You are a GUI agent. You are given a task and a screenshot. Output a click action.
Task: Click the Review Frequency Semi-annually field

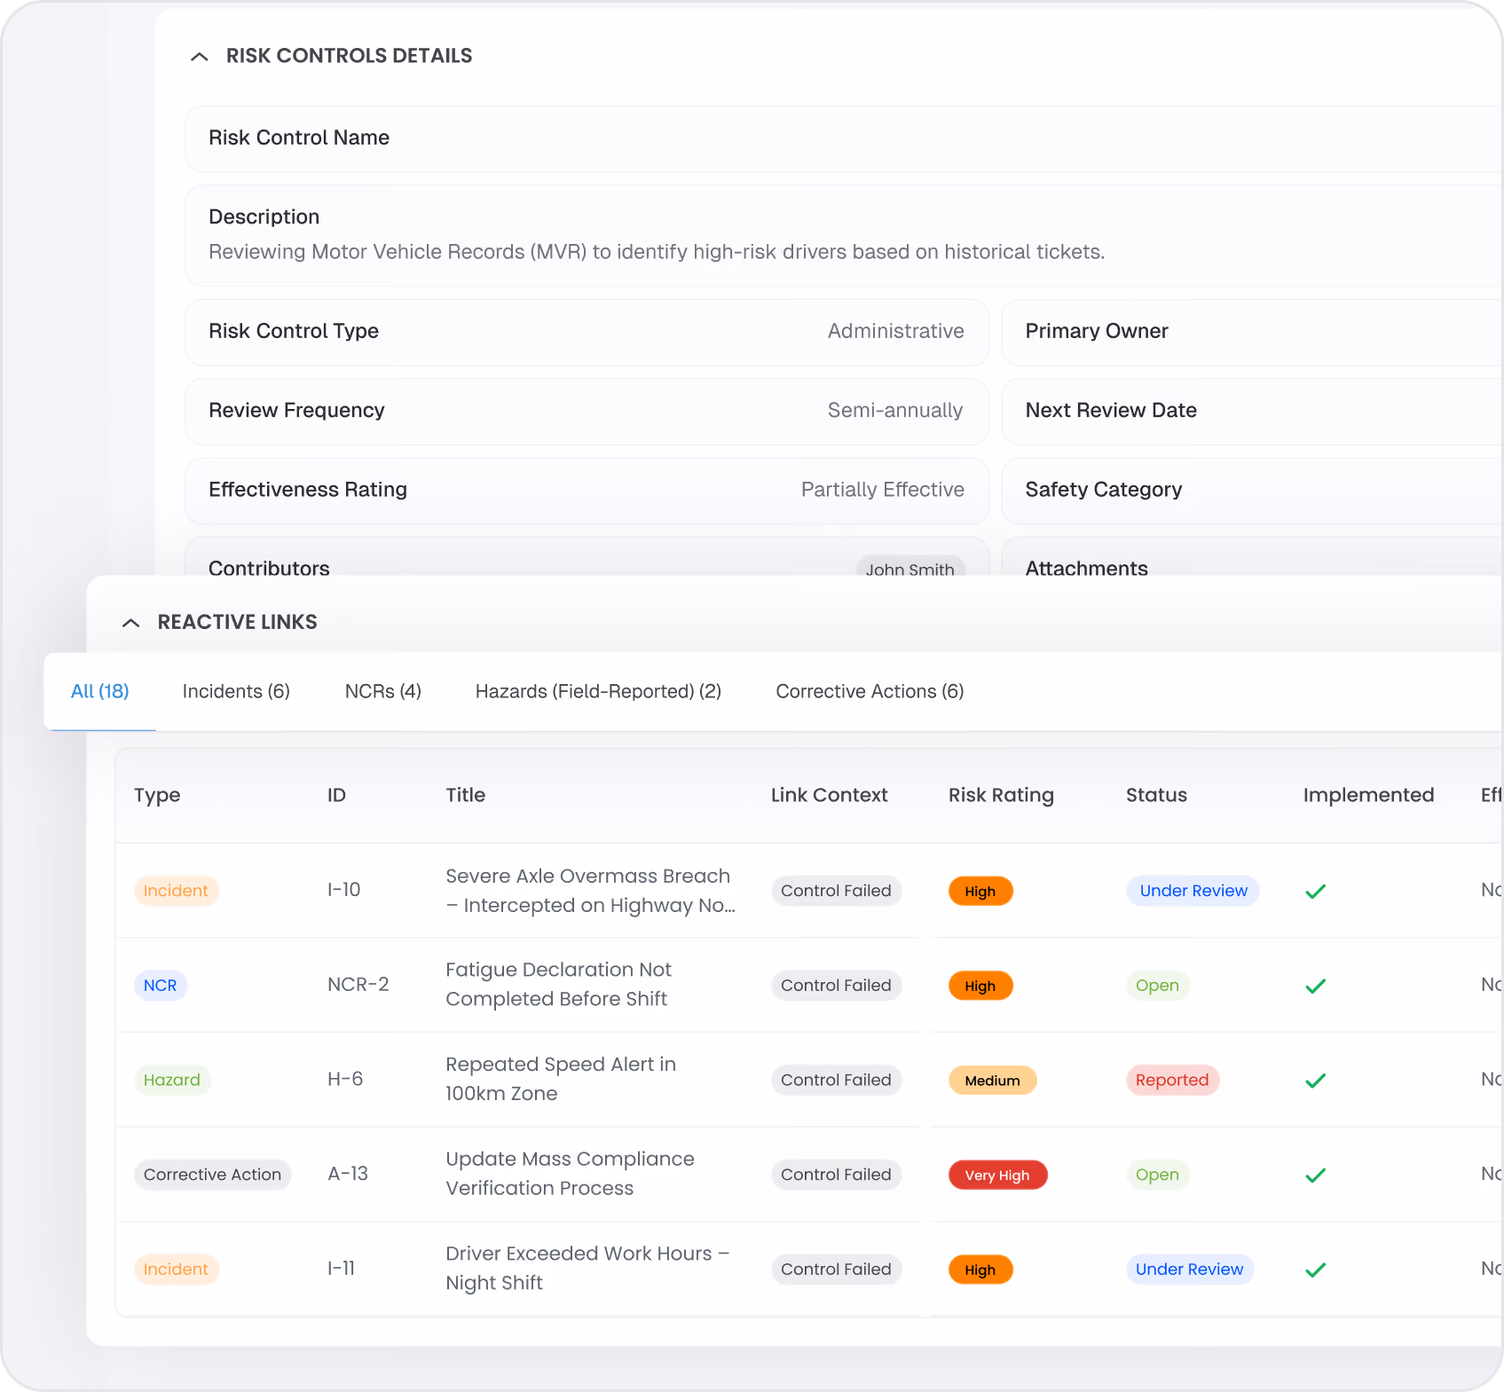(x=587, y=411)
